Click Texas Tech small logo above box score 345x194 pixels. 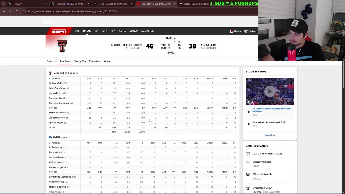50,73
